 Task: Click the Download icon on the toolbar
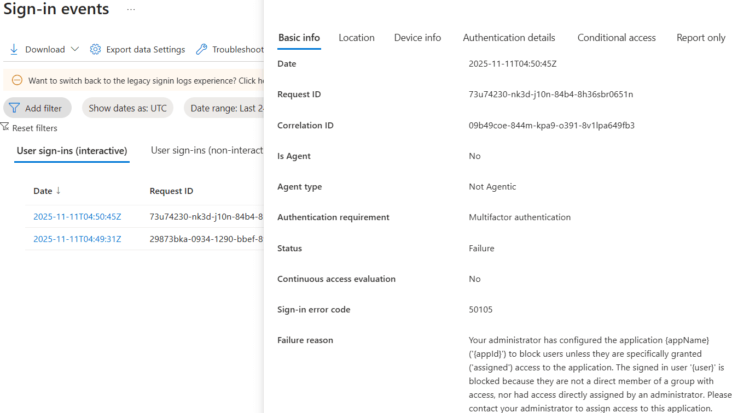(13, 49)
